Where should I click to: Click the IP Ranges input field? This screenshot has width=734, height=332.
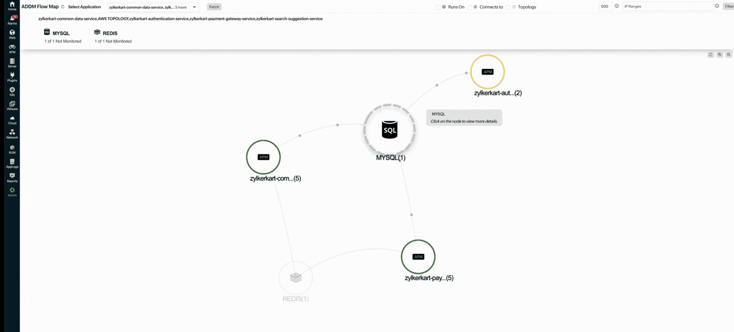click(668, 6)
